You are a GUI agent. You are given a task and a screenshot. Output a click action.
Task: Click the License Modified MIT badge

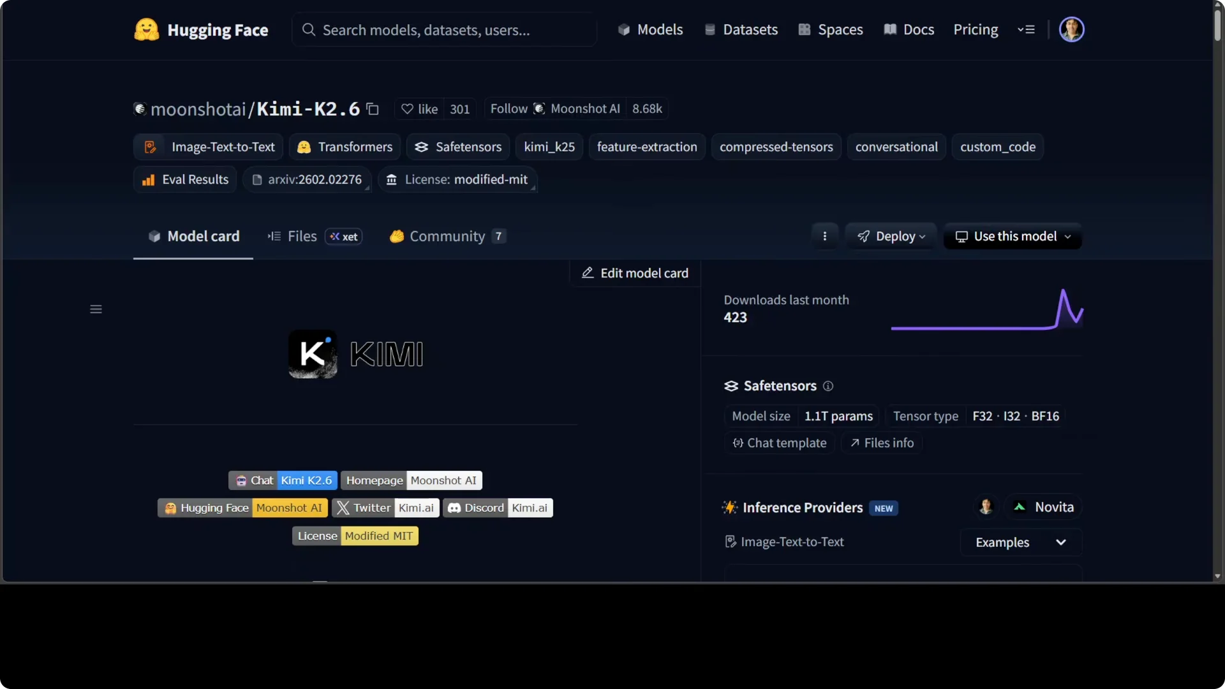point(355,536)
